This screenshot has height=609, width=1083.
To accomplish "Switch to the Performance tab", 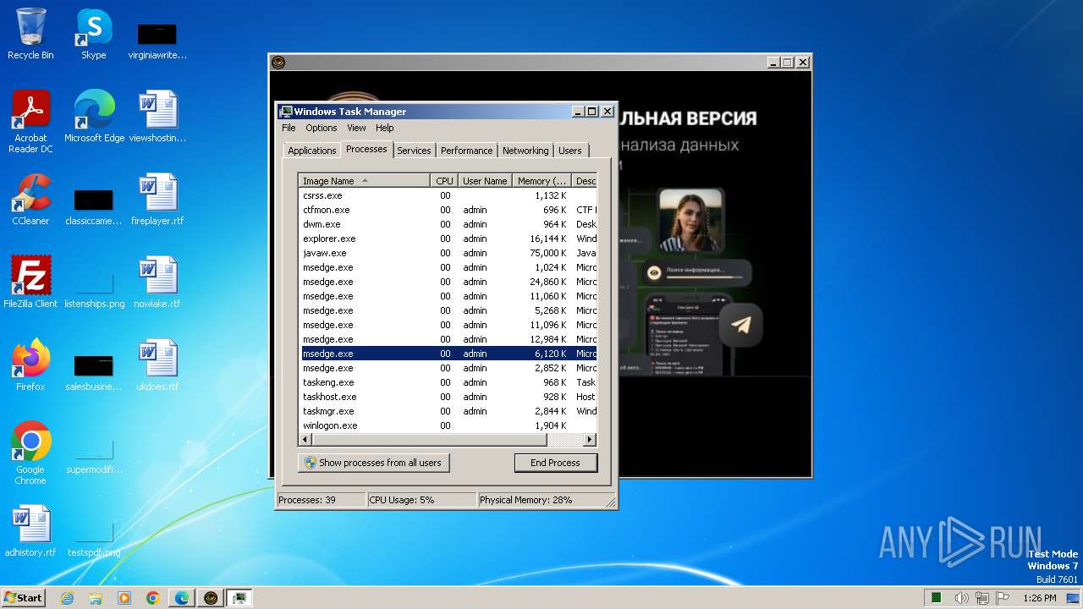I will click(466, 151).
